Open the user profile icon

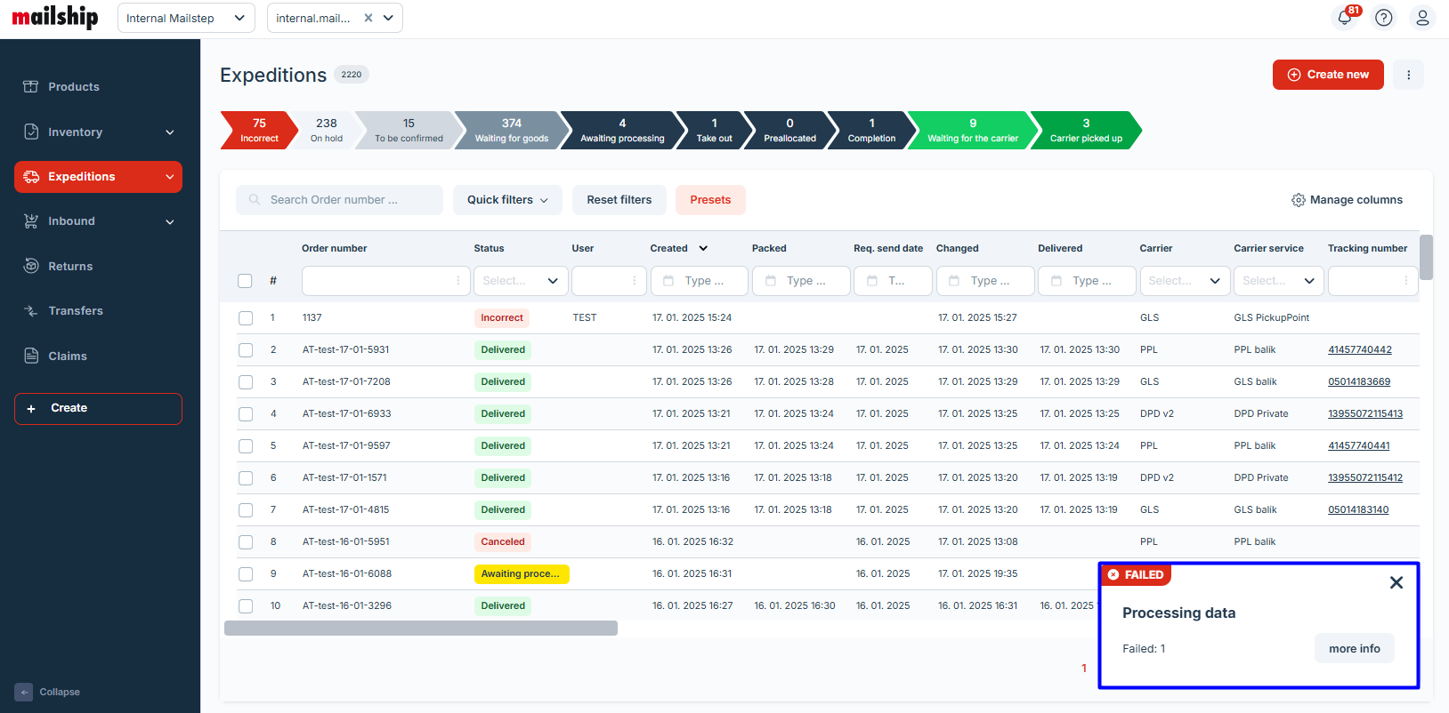coord(1422,18)
